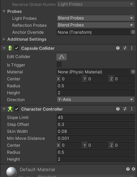The height and width of the screenshot is (177, 137).
Task: Open Anchor Override object picker circle
Action: 133,32
